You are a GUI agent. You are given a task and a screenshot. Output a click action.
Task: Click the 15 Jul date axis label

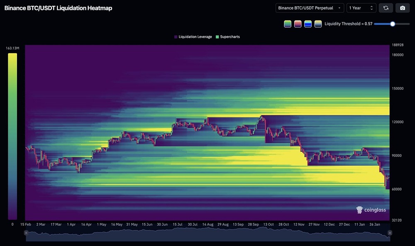pos(177,224)
